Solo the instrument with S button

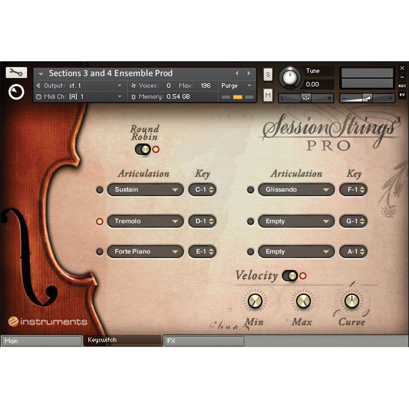click(x=268, y=75)
